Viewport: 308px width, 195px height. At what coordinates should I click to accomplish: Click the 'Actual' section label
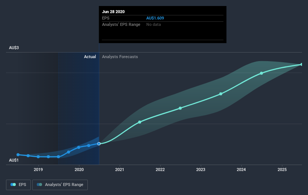point(90,57)
